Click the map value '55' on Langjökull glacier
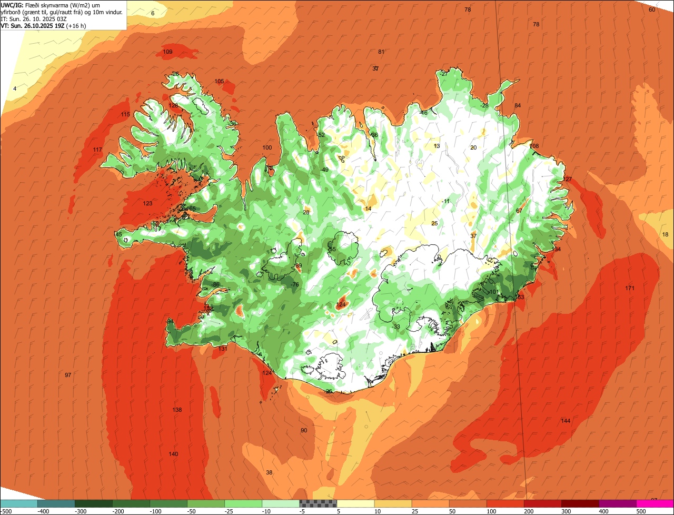This screenshot has width=674, height=515. coord(332,249)
